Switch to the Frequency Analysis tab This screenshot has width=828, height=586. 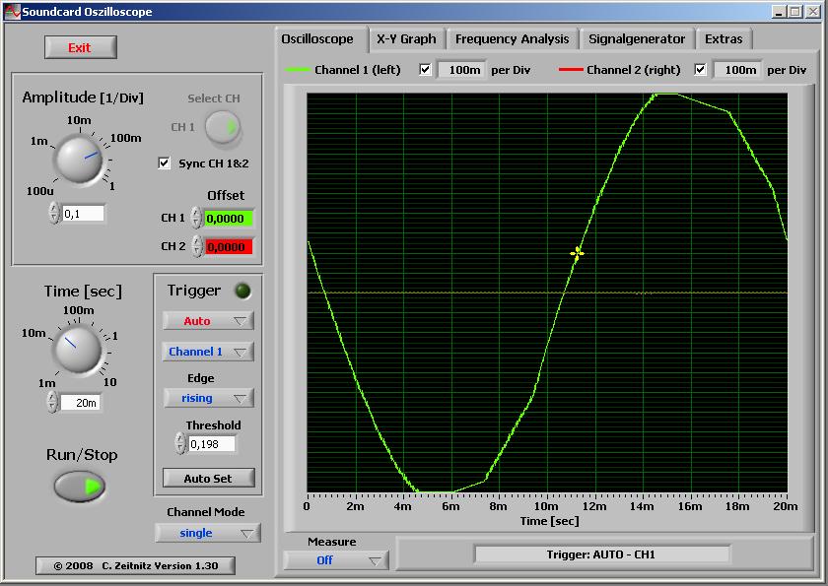point(512,39)
